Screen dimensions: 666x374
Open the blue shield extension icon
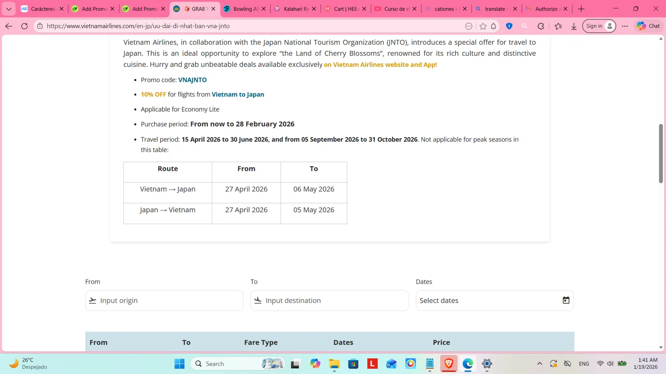pos(509,26)
